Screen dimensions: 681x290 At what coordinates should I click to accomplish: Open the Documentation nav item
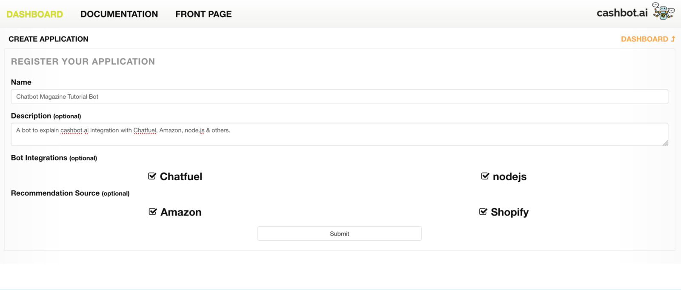click(119, 14)
